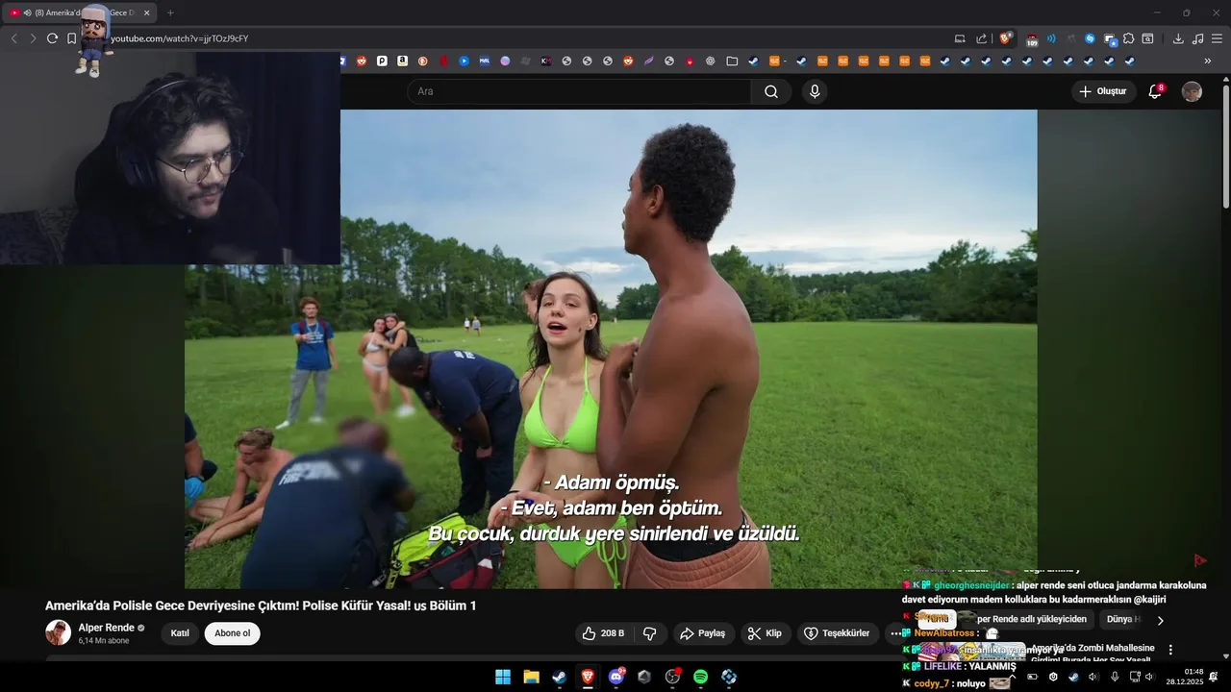Focus the Ara search field
The width and height of the screenshot is (1231, 692).
coord(579,91)
